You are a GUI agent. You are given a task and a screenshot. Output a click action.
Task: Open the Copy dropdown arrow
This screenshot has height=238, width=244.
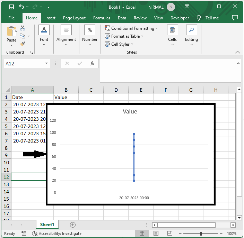[29, 36]
